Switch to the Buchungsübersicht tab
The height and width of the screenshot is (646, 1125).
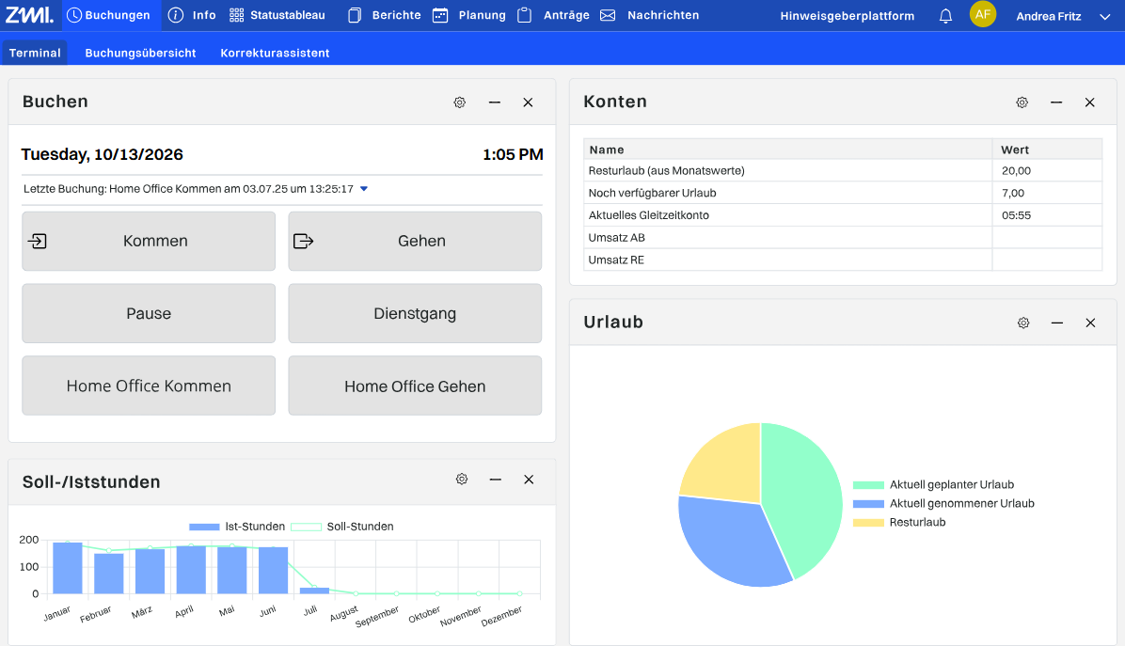pyautogui.click(x=140, y=53)
